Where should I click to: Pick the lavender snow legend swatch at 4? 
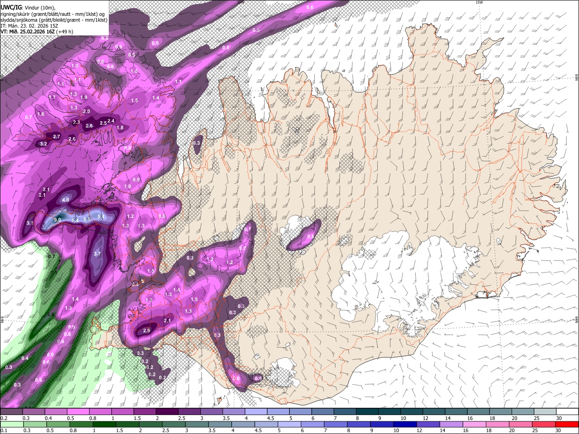point(256,412)
